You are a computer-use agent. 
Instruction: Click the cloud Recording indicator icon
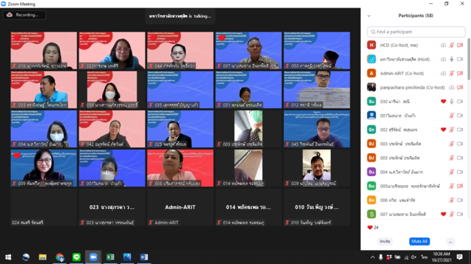pos(10,14)
